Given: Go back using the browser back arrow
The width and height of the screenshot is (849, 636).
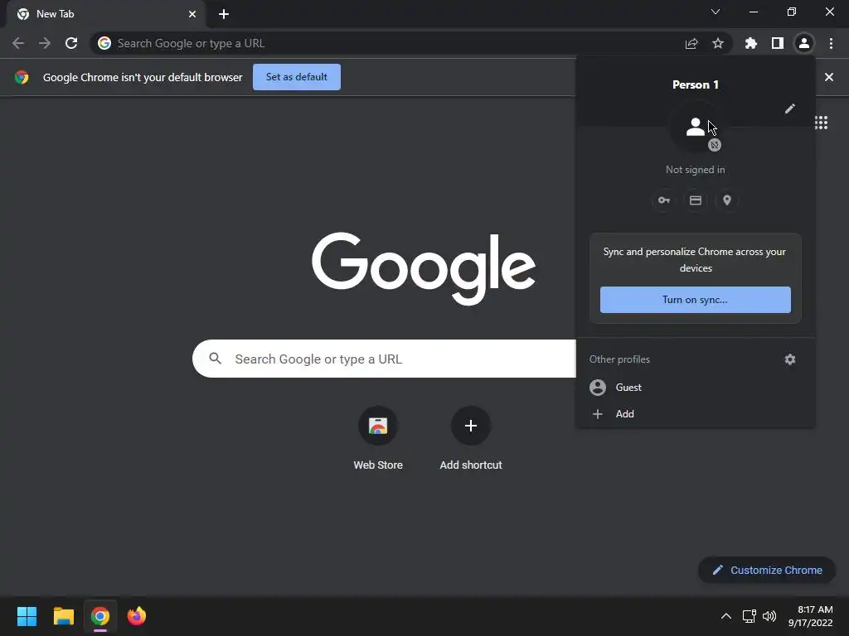Looking at the screenshot, I should click(18, 43).
